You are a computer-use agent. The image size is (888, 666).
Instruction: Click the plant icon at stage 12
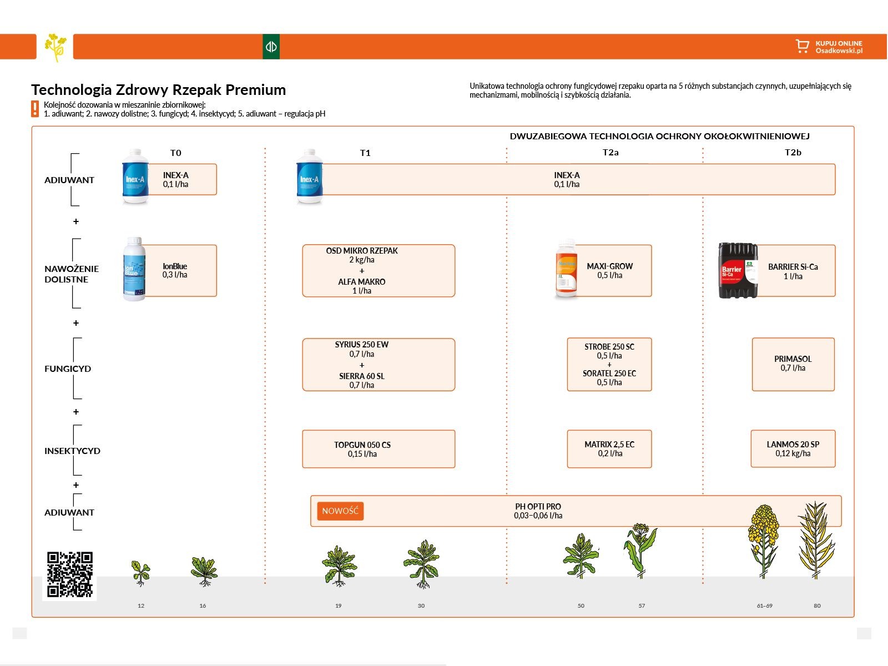141,573
